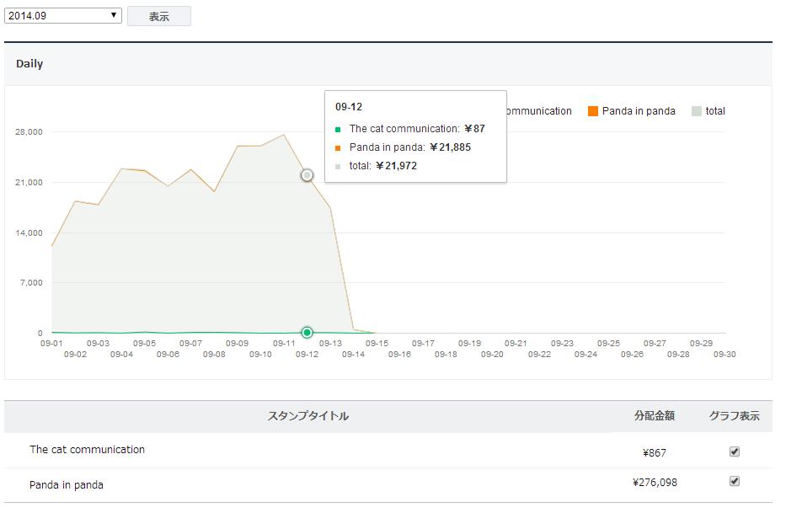The image size is (786, 513).
Task: Uncheck Panda in panda graph checkbox
Action: [735, 481]
